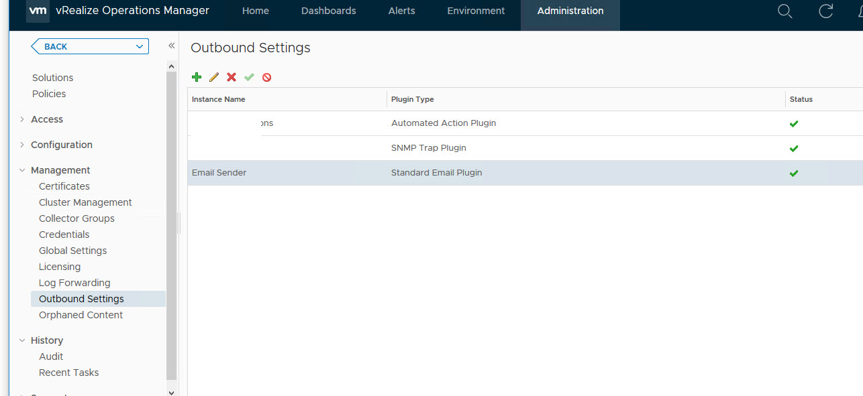Image resolution: width=863 pixels, height=396 pixels.
Task: Open the BACK dropdown
Action: (140, 46)
